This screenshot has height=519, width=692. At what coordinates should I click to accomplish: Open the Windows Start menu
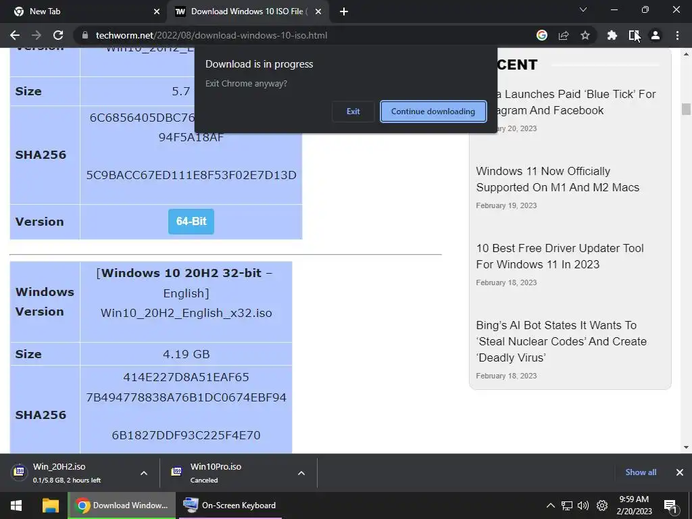tap(16, 505)
